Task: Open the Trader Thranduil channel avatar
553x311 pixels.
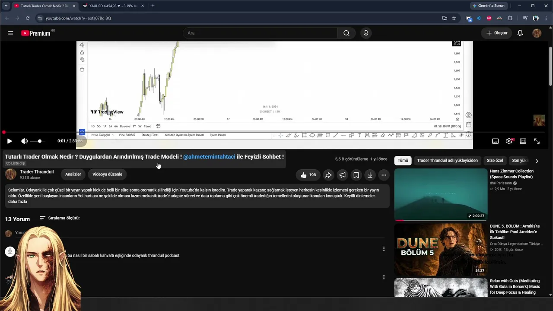Action: [11, 175]
